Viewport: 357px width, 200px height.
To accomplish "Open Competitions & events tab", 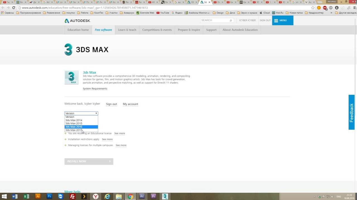I will pyautogui.click(x=157, y=30).
